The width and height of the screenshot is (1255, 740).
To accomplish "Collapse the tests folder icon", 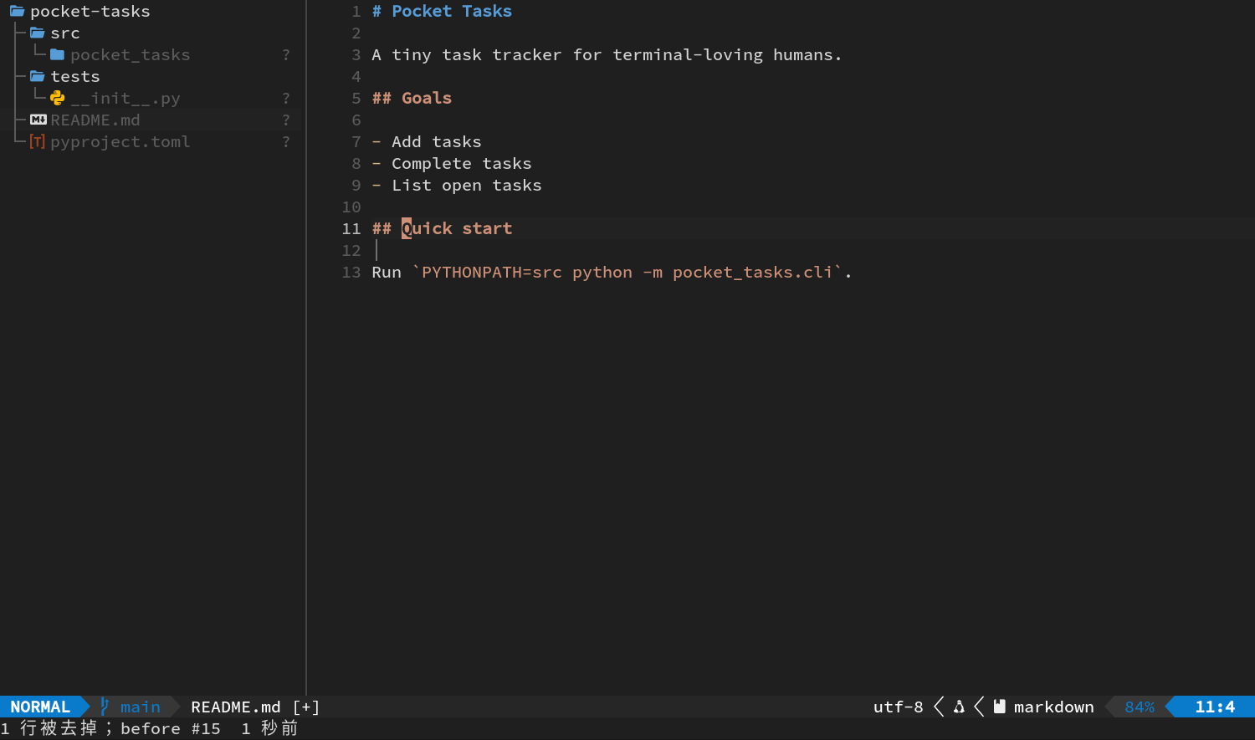I will 38,77.
